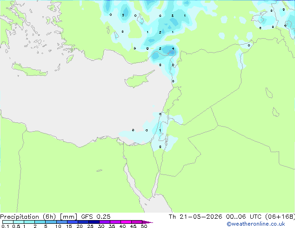Image resolution: width=295 pixels, height=228 pixels.
Task: Select the 5–10 mm legend color box
Action: 51,222
